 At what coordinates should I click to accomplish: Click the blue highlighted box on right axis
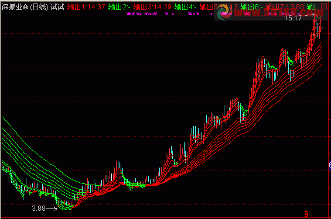(x=330, y=165)
